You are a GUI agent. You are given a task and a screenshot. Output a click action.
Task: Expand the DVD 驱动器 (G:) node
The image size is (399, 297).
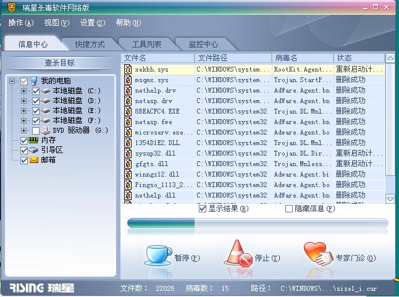pos(23,131)
